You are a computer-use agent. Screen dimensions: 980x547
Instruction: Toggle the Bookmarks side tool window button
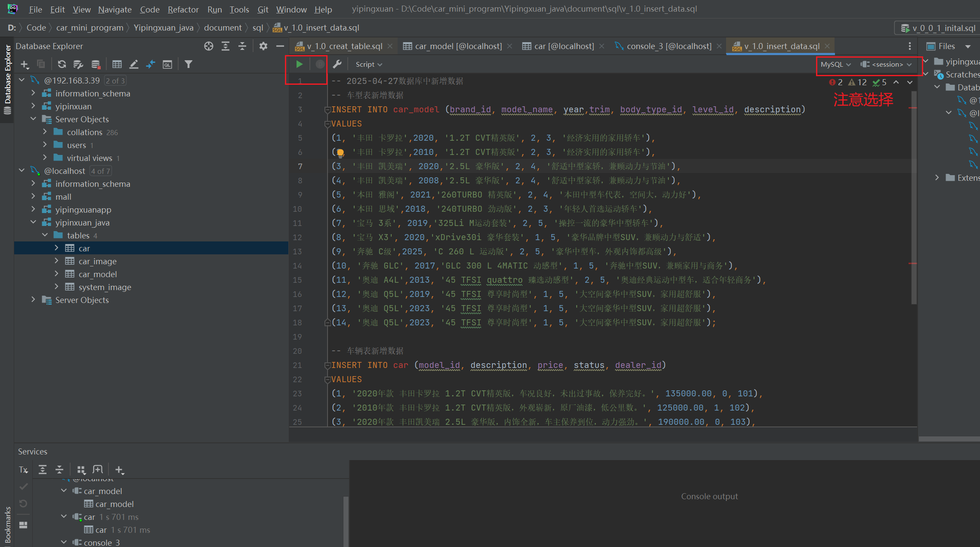[x=7, y=524]
